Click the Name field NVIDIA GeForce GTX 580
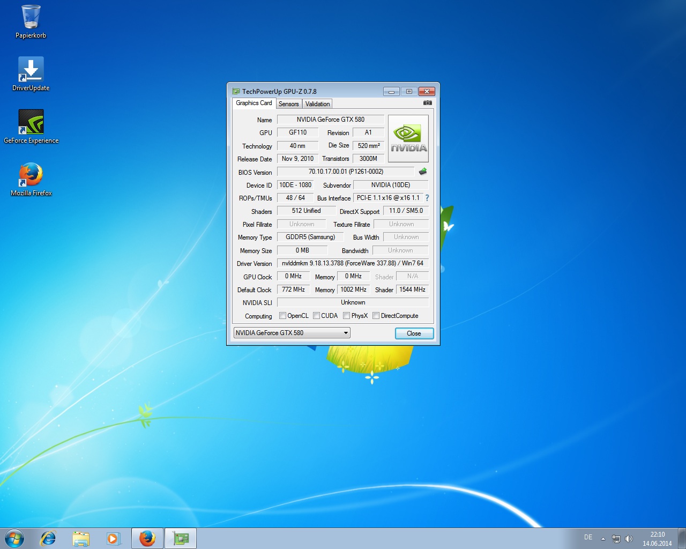Screen dimensions: 686x549 [331, 120]
